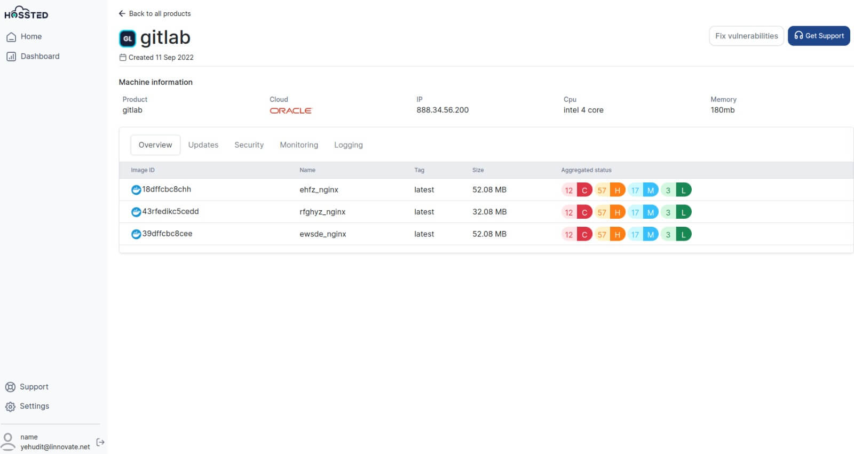Go to the Monitoring tab
This screenshot has width=854, height=454.
point(299,145)
